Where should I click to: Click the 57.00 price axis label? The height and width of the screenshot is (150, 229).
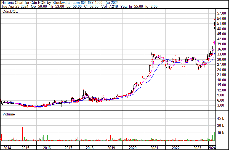(x=222, y=13)
